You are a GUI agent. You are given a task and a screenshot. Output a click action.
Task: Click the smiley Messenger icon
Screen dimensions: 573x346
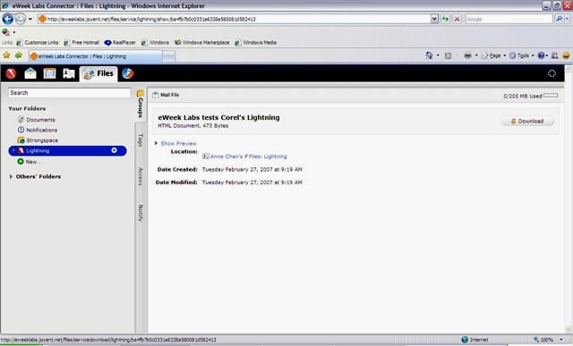tap(566, 55)
